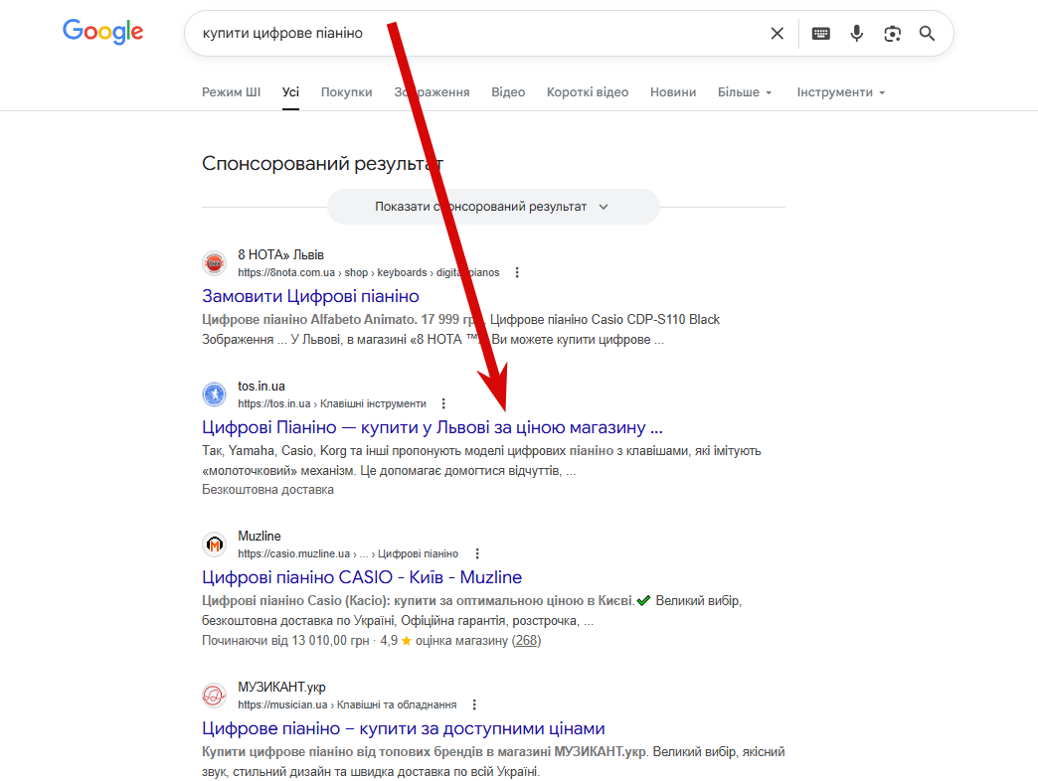Click the https://casio.muzline.ua URL breadcrumb

348,553
